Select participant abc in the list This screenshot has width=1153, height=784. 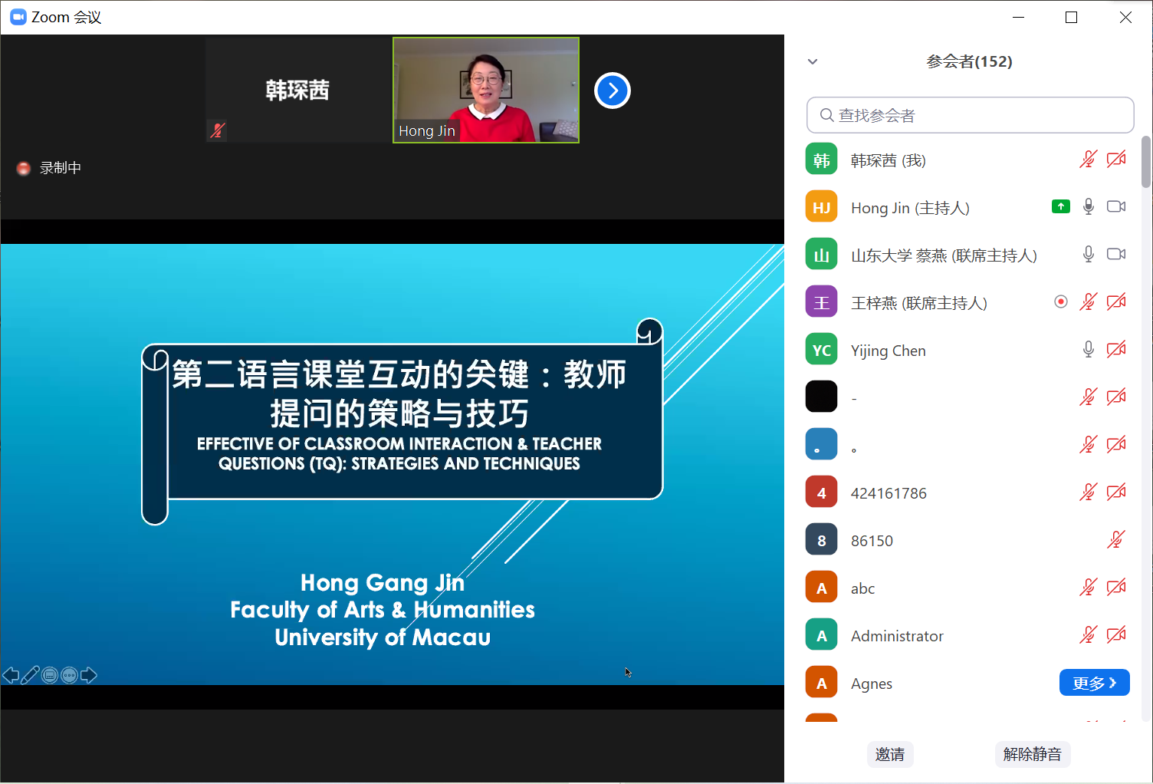click(x=863, y=588)
